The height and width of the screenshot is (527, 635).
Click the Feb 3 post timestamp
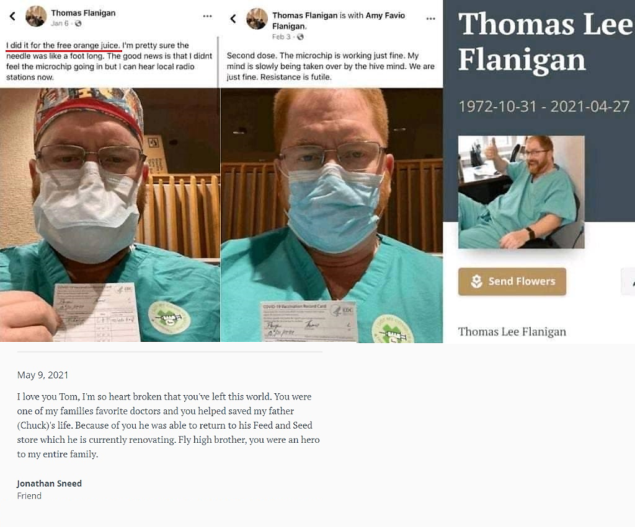click(281, 37)
